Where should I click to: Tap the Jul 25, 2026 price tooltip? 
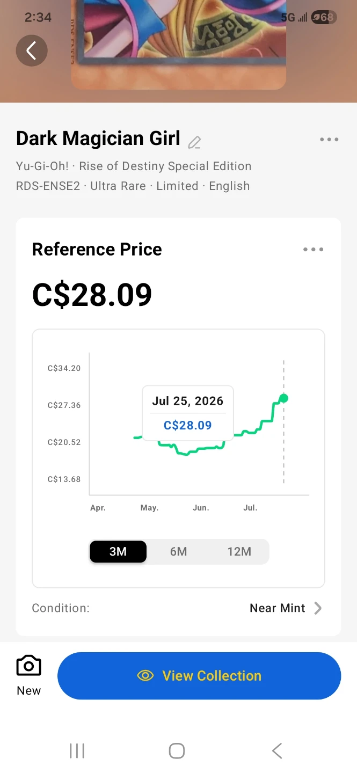click(x=188, y=413)
